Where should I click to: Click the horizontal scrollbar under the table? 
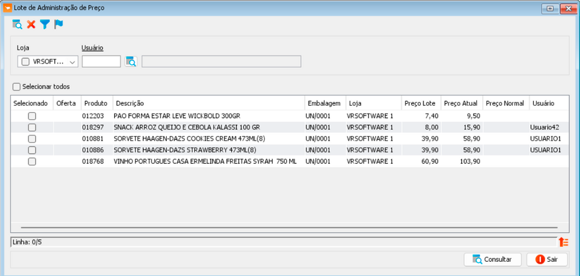289,227
